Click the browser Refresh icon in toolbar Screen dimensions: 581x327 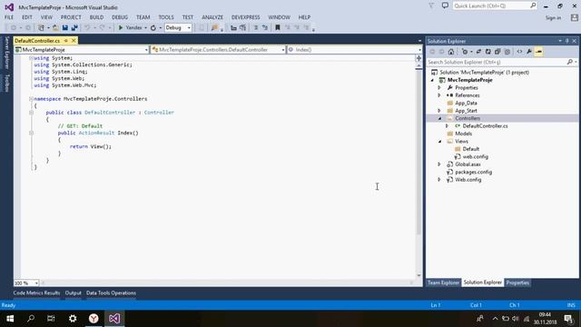tap(153, 28)
